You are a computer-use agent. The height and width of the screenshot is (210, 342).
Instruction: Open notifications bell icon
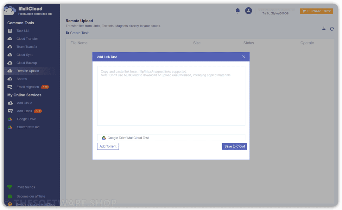point(238,11)
